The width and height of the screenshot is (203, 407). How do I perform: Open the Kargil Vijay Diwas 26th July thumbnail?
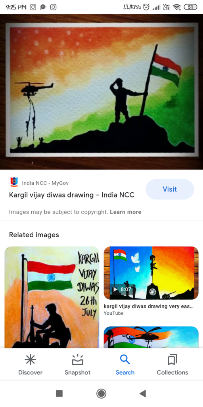pyautogui.click(x=52, y=297)
